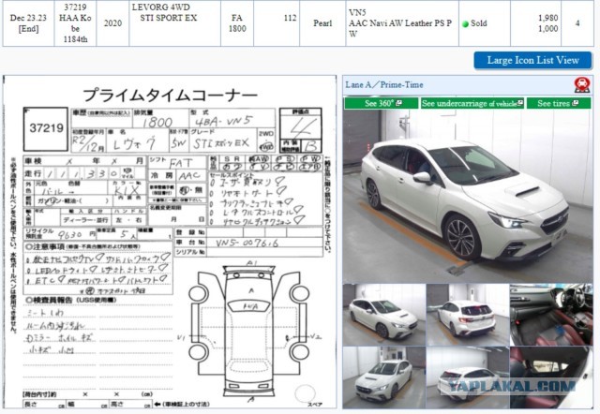
Task: Click the 'FA 1800' cell
Action: (237, 23)
